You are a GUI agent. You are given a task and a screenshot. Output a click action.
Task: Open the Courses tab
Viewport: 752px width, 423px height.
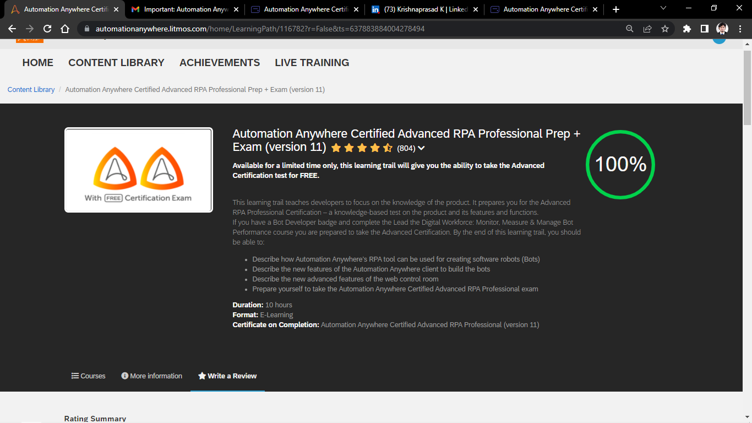coord(89,376)
